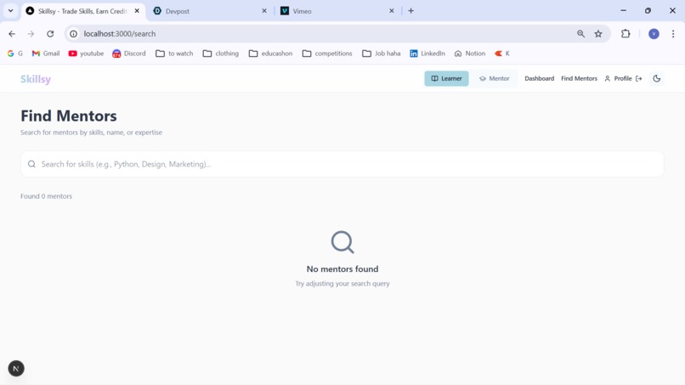This screenshot has height=385, width=685.
Task: Go back in browser history
Action: click(12, 34)
